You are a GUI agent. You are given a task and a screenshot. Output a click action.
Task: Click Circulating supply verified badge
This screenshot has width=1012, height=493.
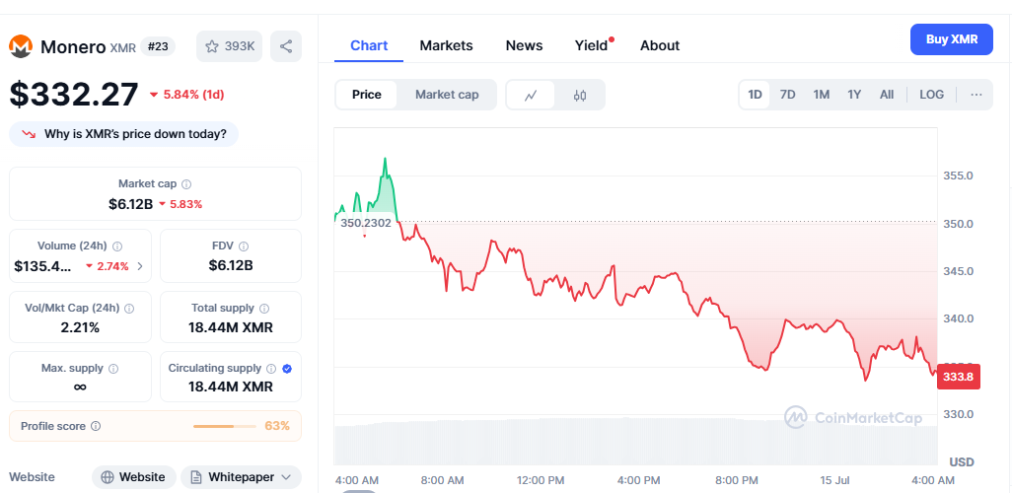pos(287,368)
